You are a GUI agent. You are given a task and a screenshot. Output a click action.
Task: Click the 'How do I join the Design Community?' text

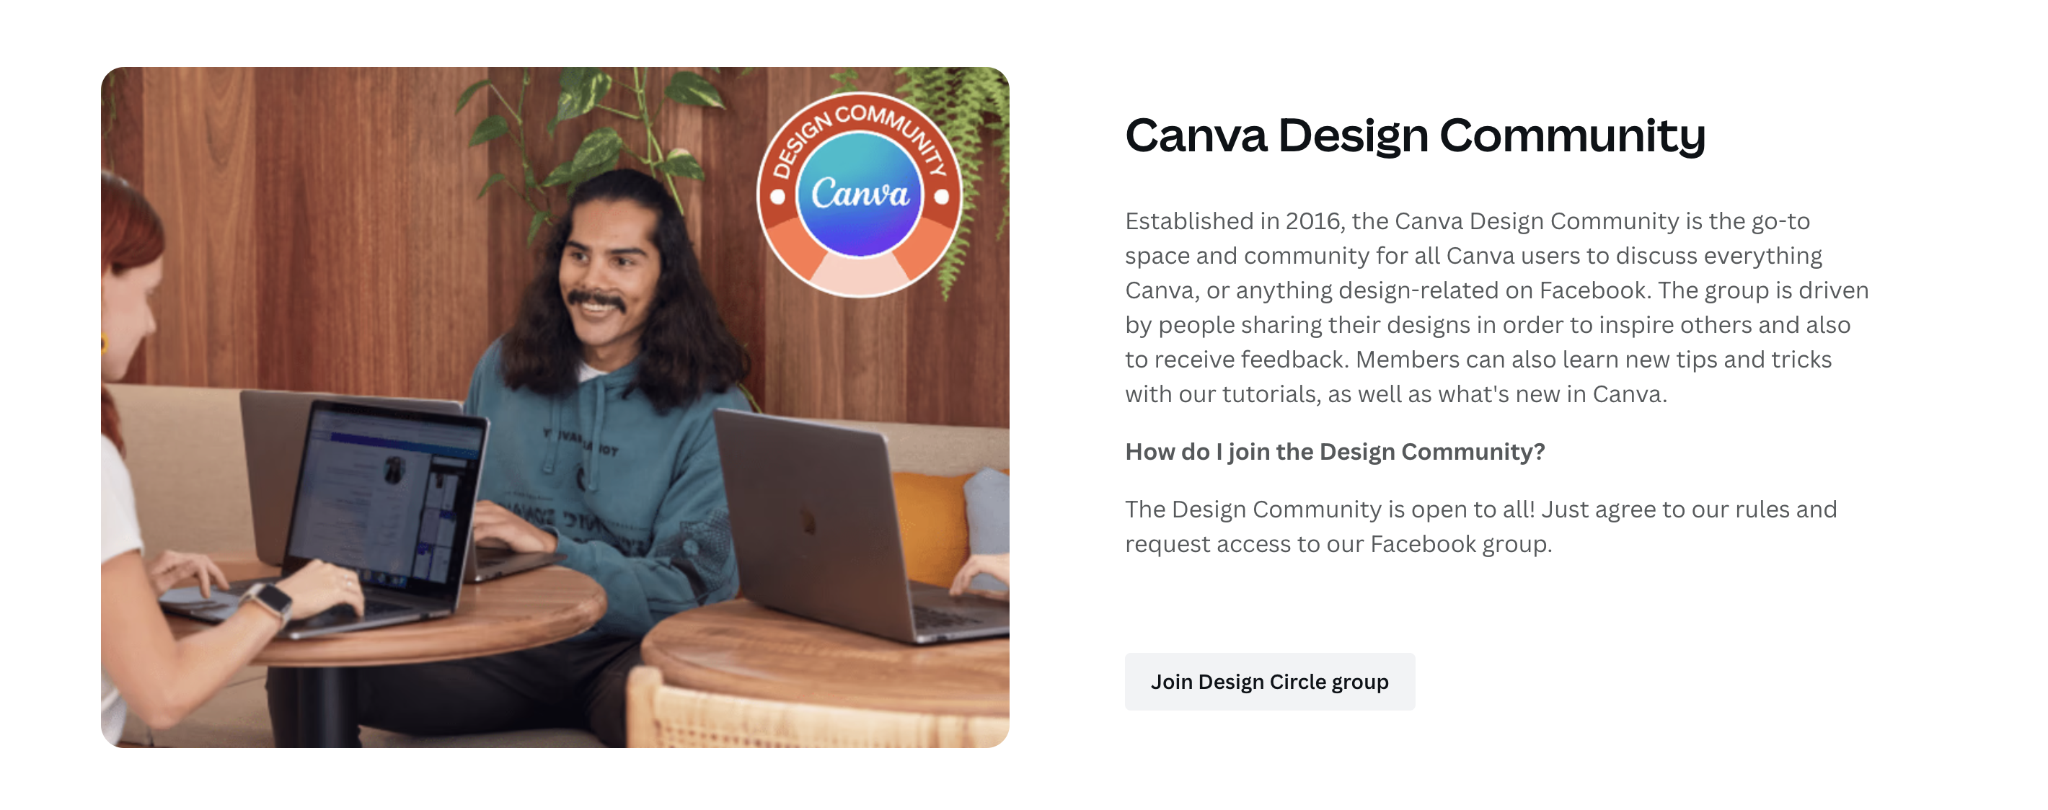click(1335, 452)
